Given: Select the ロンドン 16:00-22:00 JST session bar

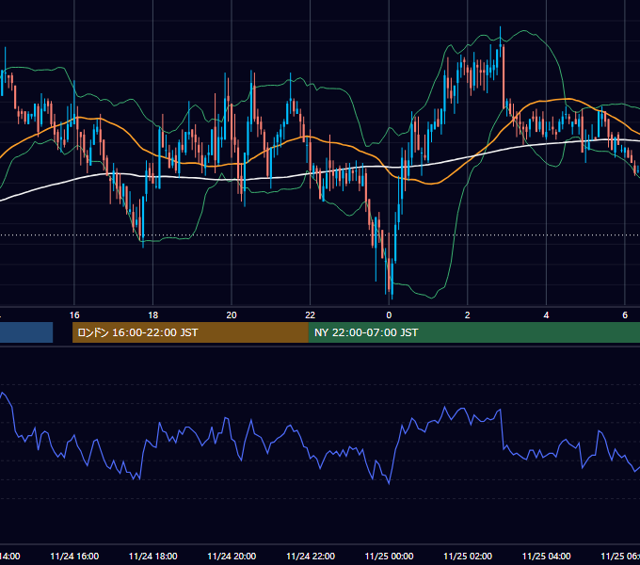Looking at the screenshot, I should click(191, 332).
